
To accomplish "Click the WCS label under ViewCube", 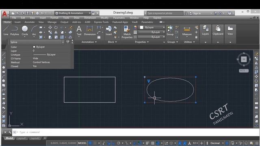I will (244, 71).
